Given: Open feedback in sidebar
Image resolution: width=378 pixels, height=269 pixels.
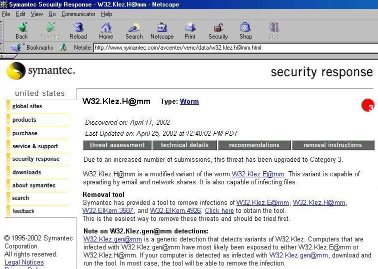Looking at the screenshot, I should click(23, 211).
